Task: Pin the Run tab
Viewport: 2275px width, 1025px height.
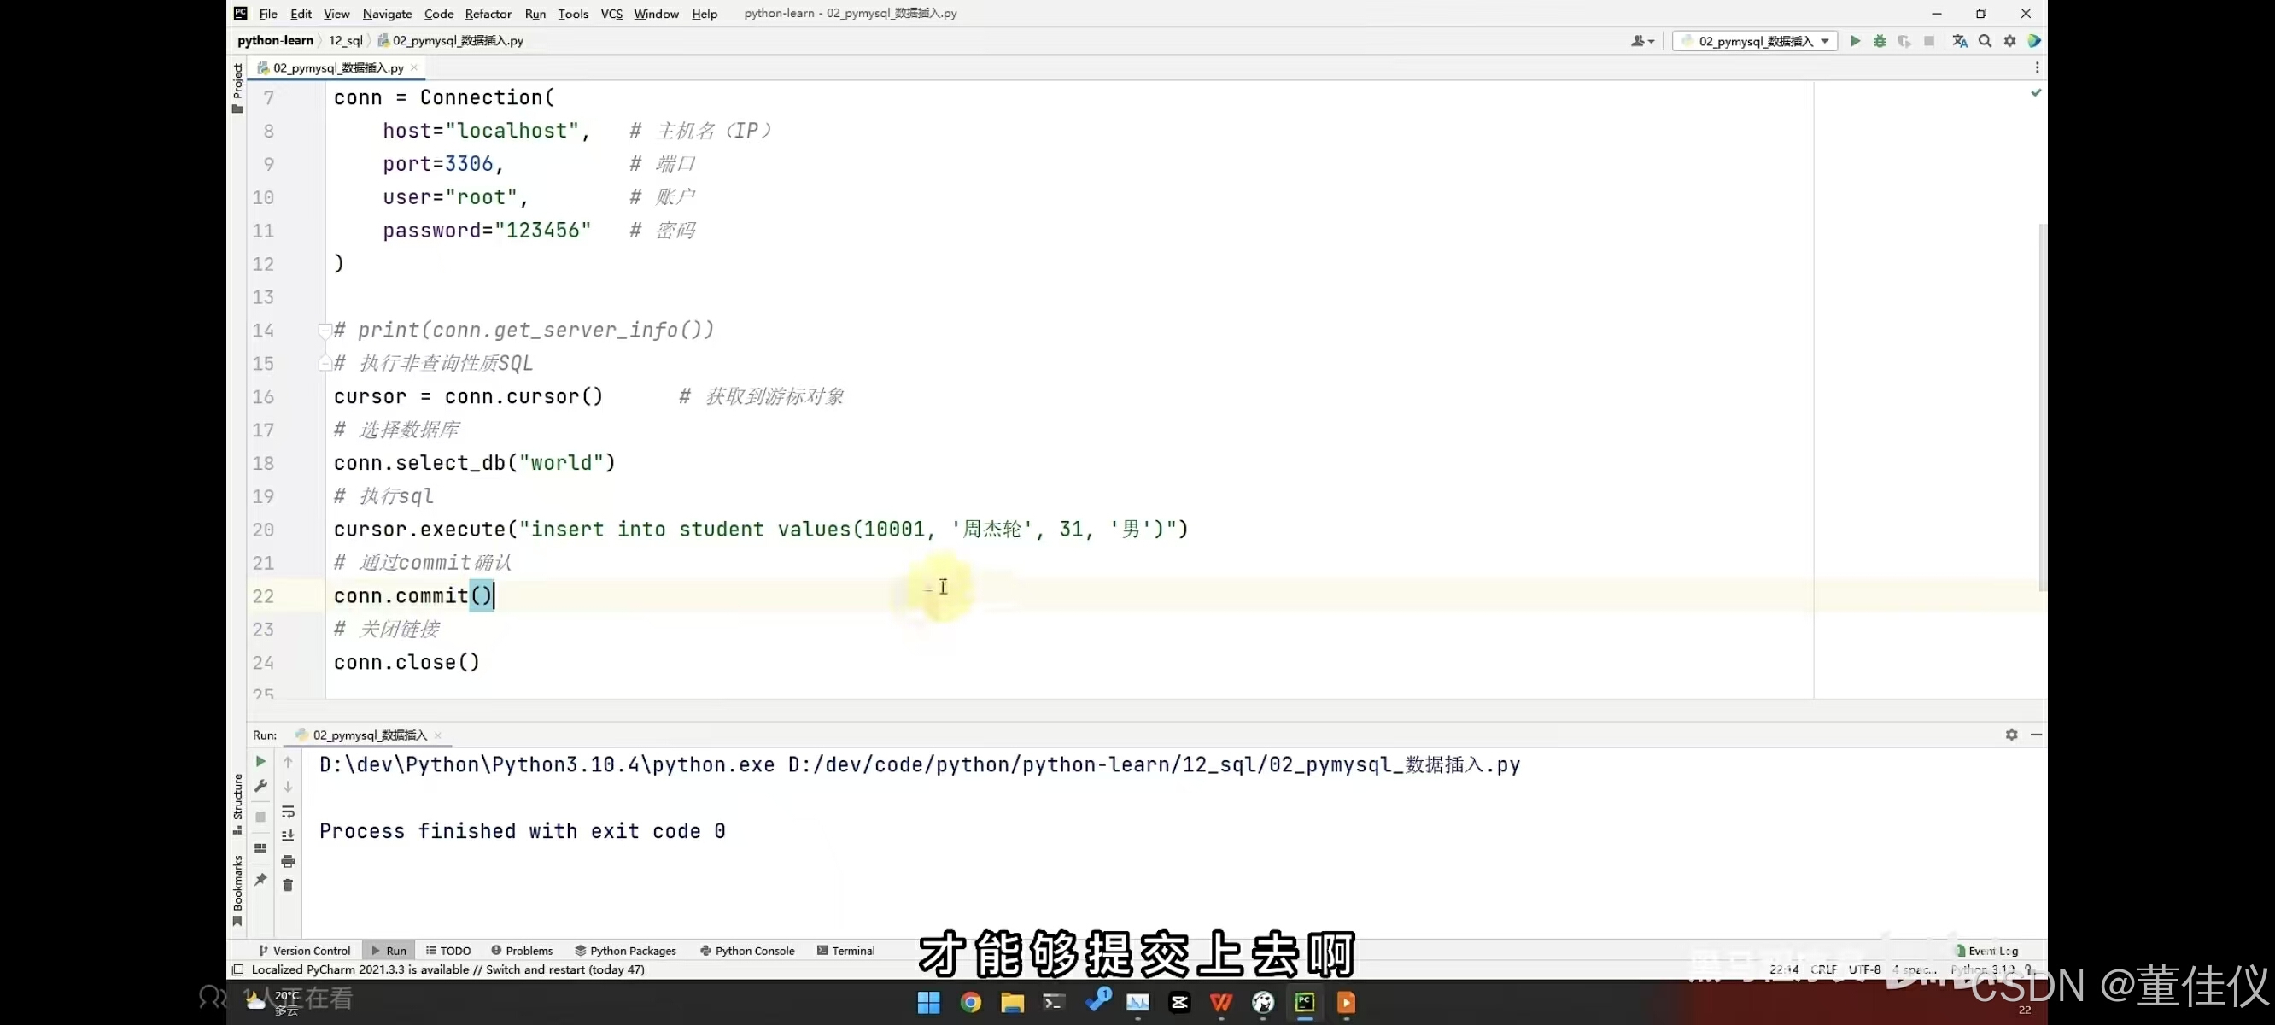Action: 260,879
